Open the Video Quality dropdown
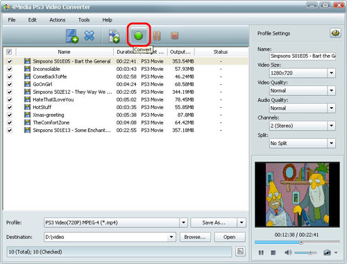Viewport: 347px width, 264px height. tap(331, 90)
